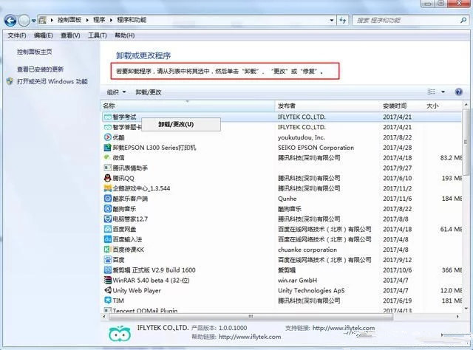Screen dimensions: 473x350
Task: Select the TIM program icon
Action: pos(108,301)
